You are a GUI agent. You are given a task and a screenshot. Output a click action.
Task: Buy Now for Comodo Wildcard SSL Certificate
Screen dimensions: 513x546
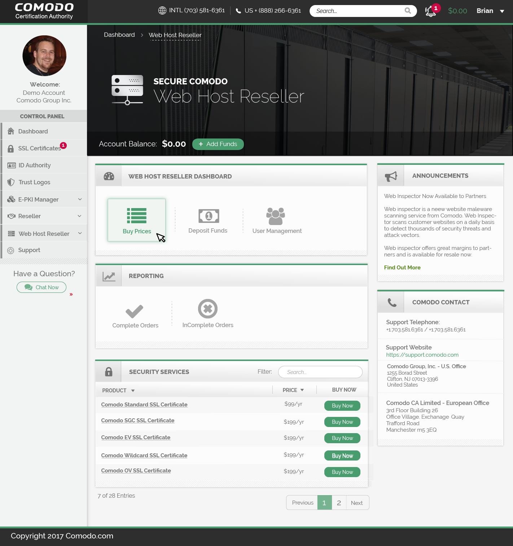342,456
